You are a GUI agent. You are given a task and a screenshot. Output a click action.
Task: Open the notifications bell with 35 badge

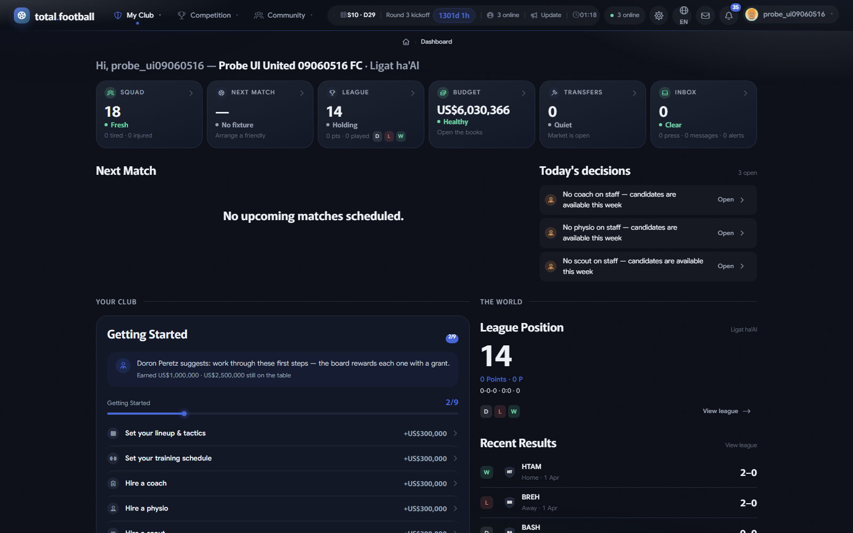(729, 15)
